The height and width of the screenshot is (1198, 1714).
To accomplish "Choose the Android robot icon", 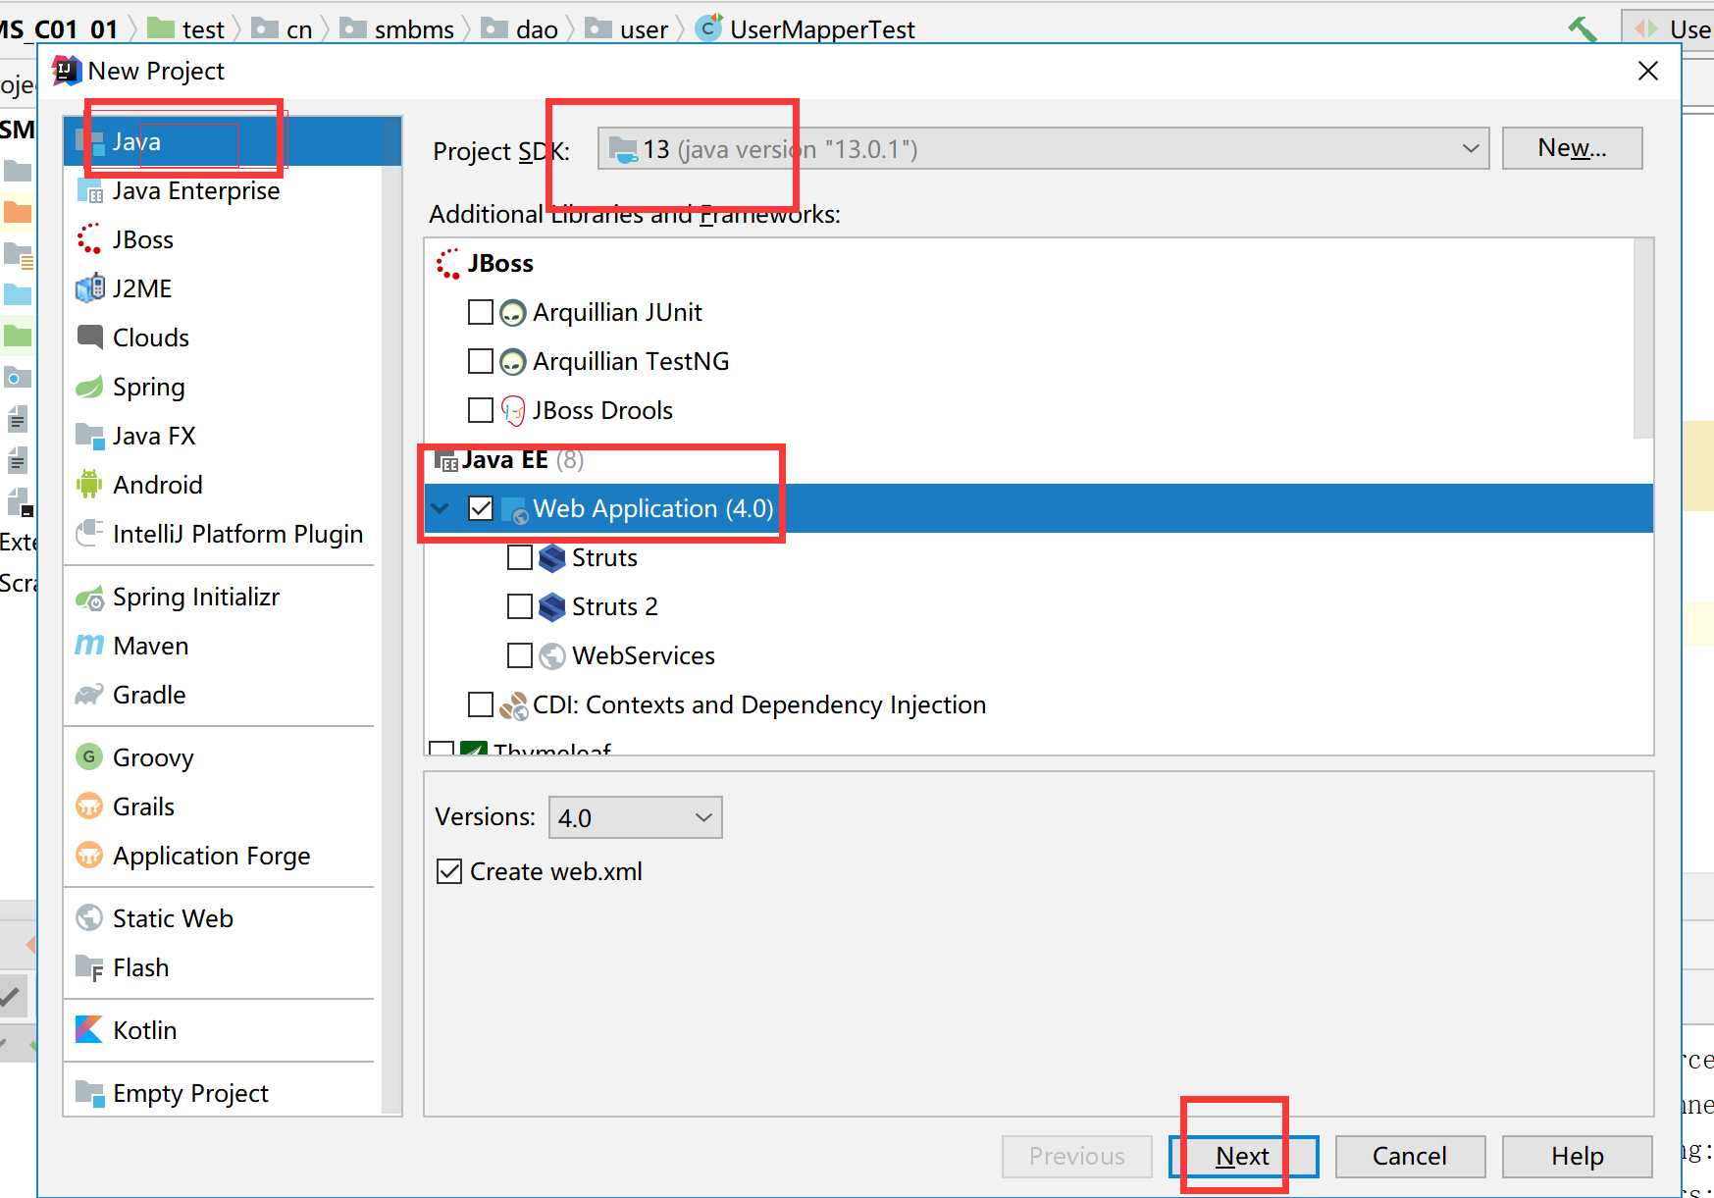I will (89, 485).
